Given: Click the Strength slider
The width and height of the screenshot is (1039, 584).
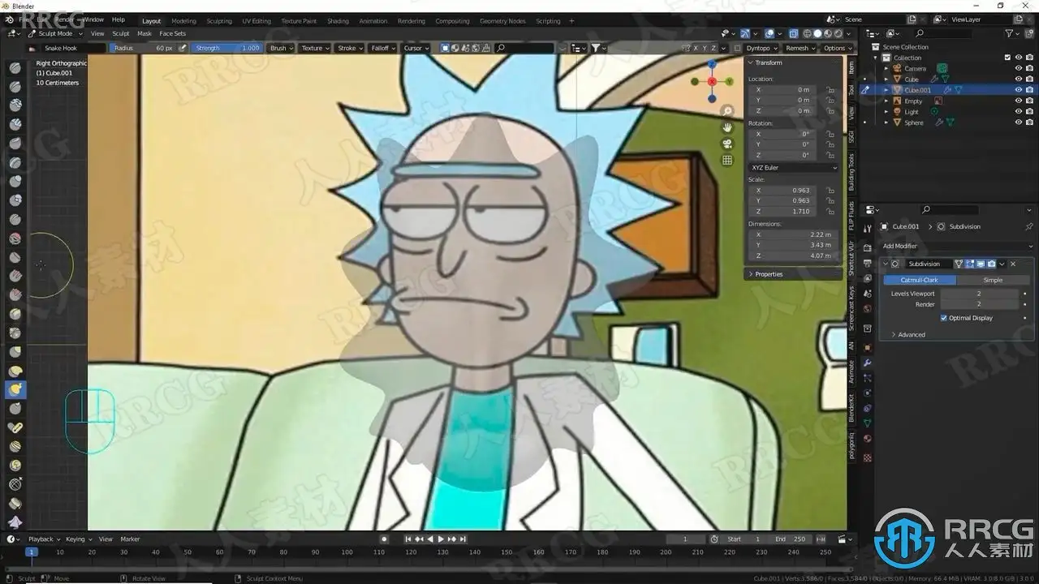Looking at the screenshot, I should pos(227,48).
